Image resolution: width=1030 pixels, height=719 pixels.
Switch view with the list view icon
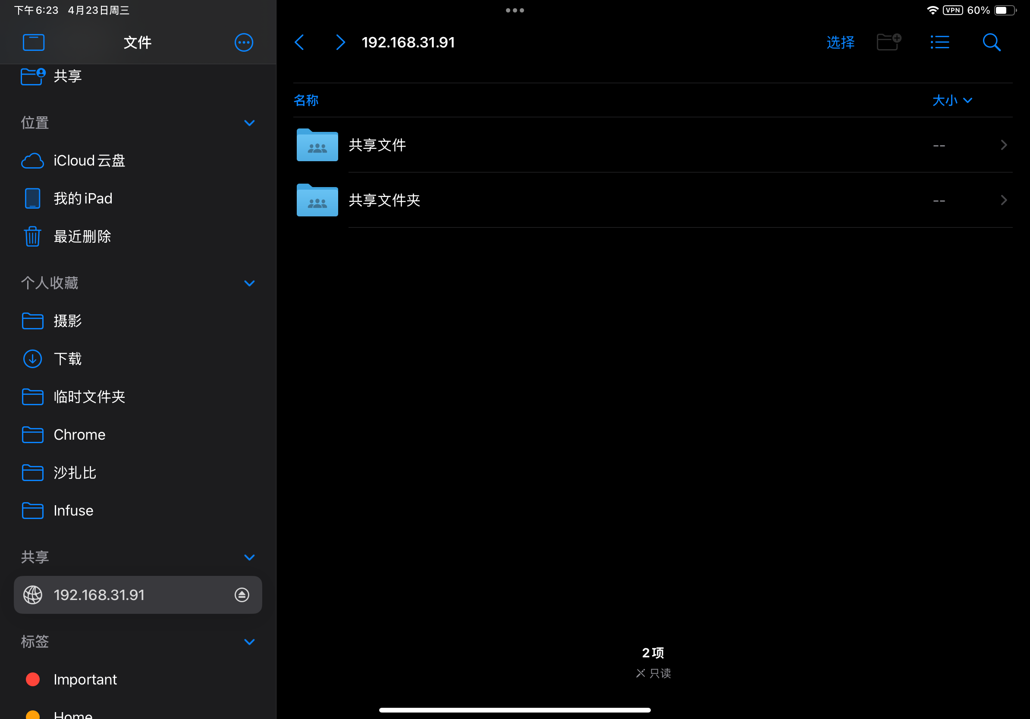pos(940,43)
